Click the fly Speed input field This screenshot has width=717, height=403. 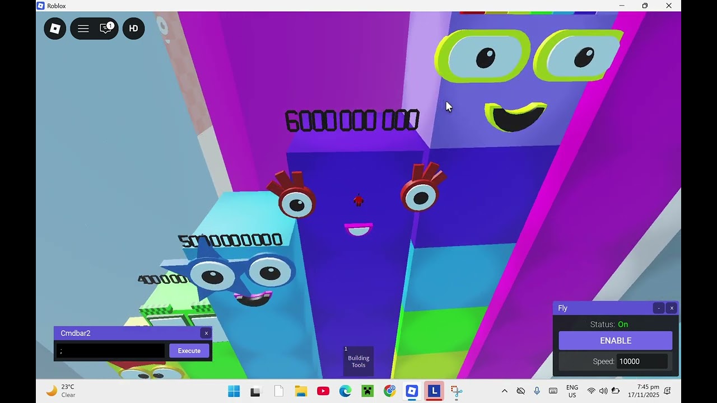(642, 362)
